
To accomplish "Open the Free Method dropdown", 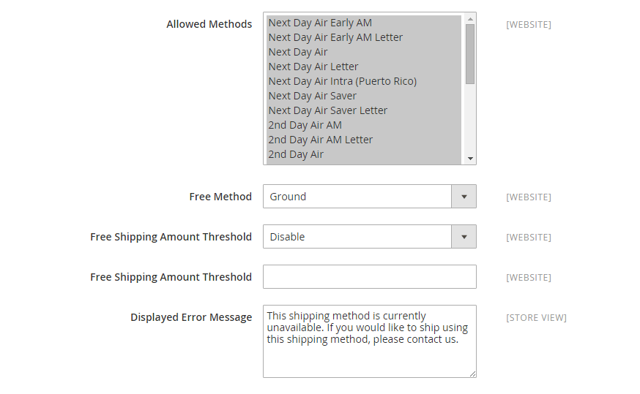I will 357,197.
